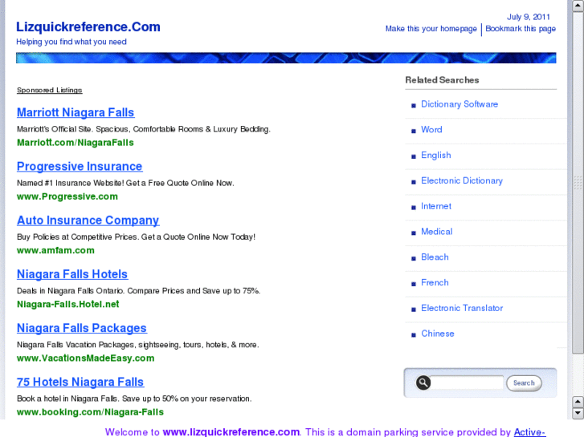Select Electronic Dictionary related search

tap(462, 180)
